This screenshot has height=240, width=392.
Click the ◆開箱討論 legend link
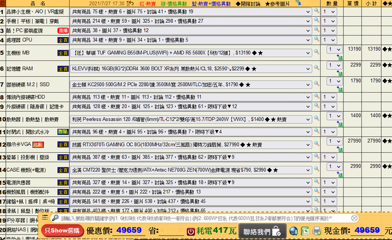click(248, 3)
